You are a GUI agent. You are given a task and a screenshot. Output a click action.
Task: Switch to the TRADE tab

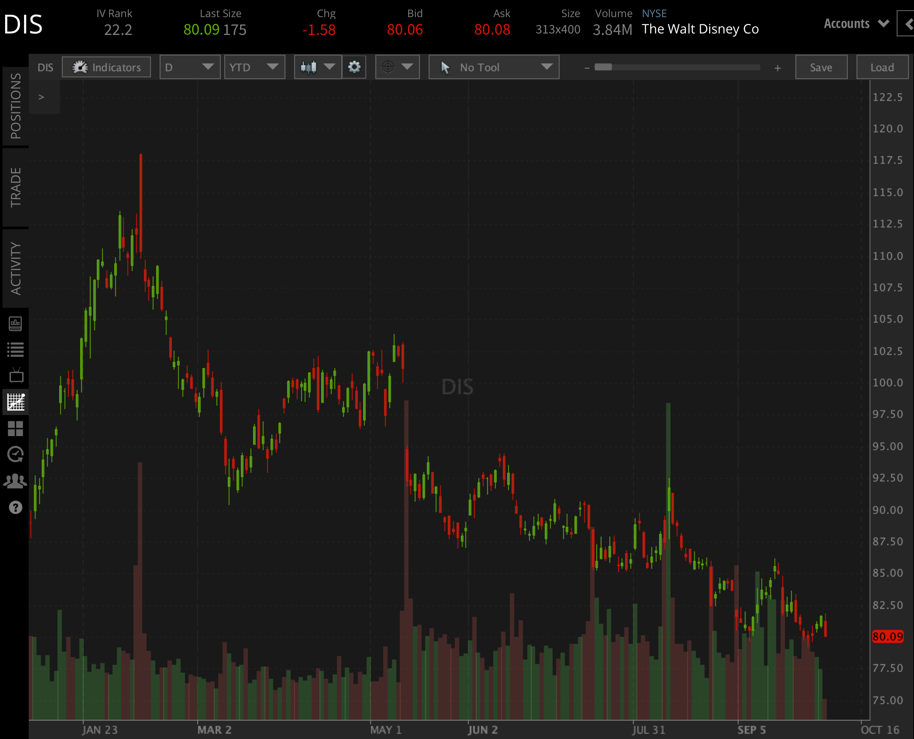[x=15, y=187]
